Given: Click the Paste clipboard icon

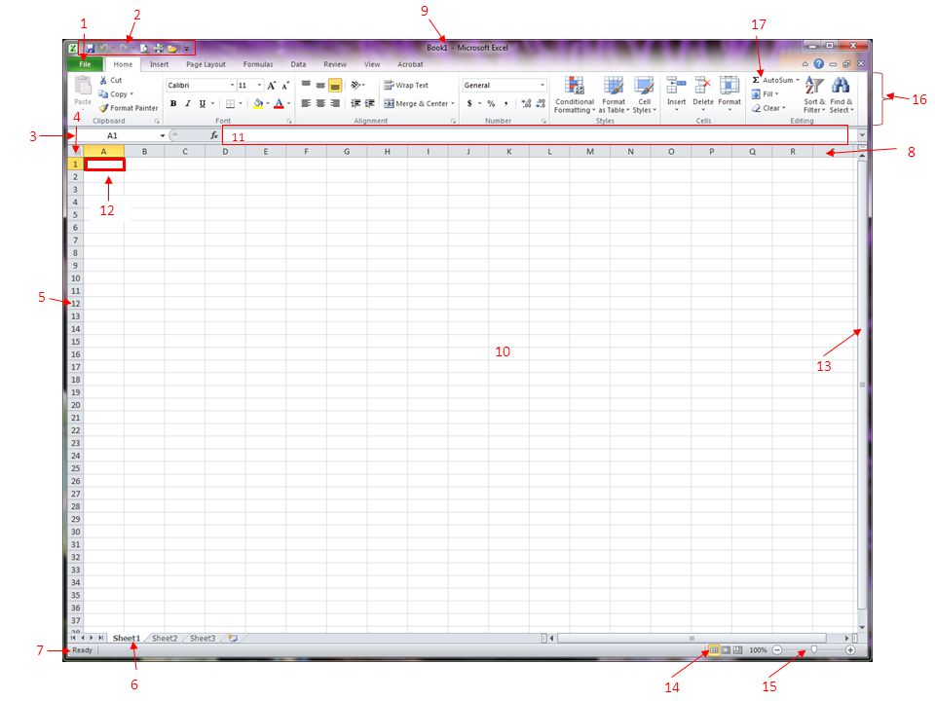Looking at the screenshot, I should click(x=83, y=87).
